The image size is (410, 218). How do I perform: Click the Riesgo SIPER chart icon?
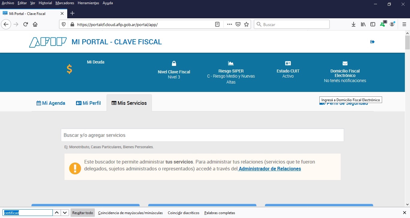(231, 63)
